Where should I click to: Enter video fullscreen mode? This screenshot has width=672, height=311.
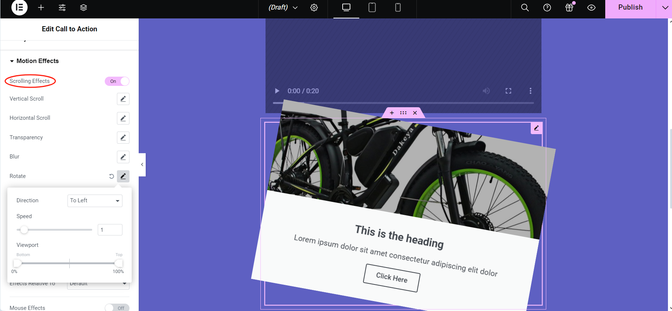(508, 91)
